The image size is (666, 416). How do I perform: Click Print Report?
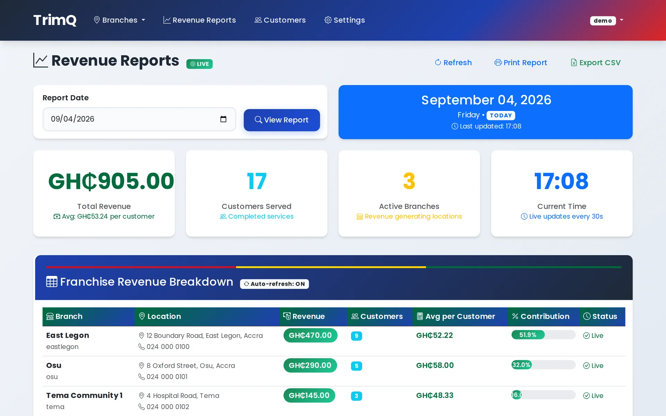coord(521,62)
